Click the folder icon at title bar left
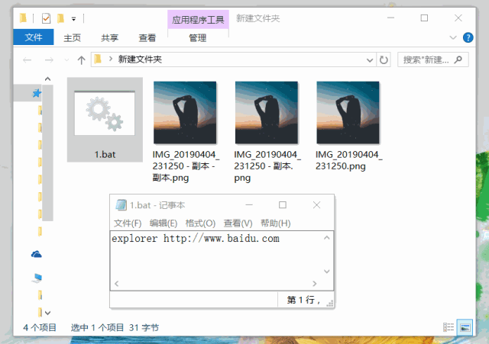Viewport: 489px width, 344px height. click(x=23, y=18)
